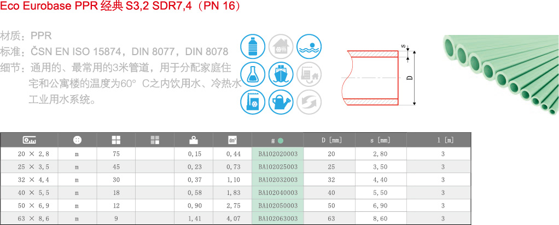Screen dimensions: 559x225
Task: Click weight value 1,41
Action: 194,219
